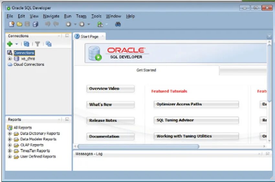Click the Overview Video button
The height and width of the screenshot is (182, 275).
(111, 89)
